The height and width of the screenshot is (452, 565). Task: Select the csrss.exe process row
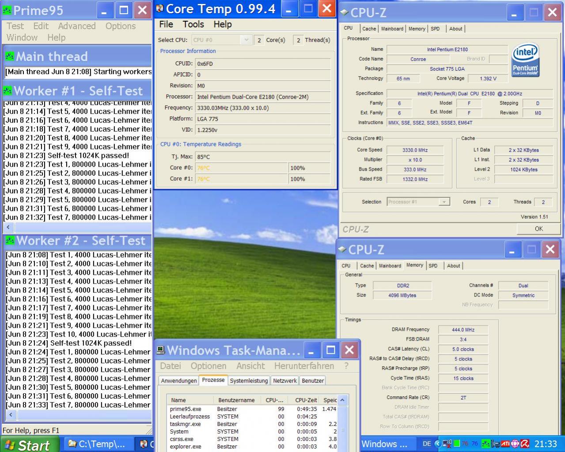pyautogui.click(x=252, y=439)
